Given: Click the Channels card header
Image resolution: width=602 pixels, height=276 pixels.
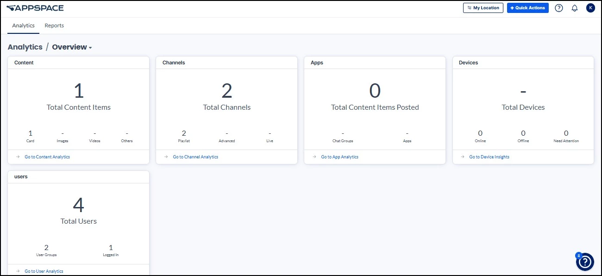Looking at the screenshot, I should coord(227,63).
